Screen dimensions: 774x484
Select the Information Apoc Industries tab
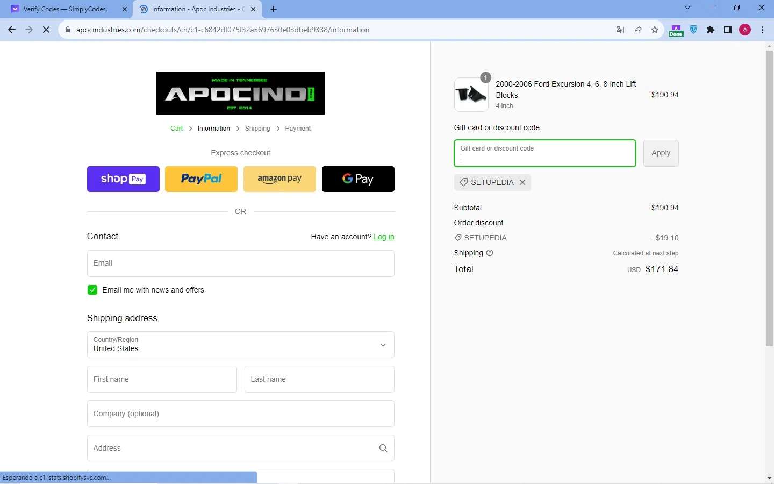[198, 9]
